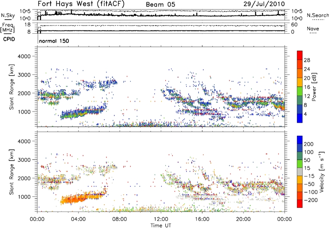
Task: Click the 'N.Search' legend label
Action: pyautogui.click(x=317, y=15)
